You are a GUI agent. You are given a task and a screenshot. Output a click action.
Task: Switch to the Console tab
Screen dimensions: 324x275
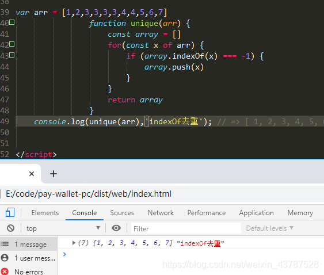(85, 213)
